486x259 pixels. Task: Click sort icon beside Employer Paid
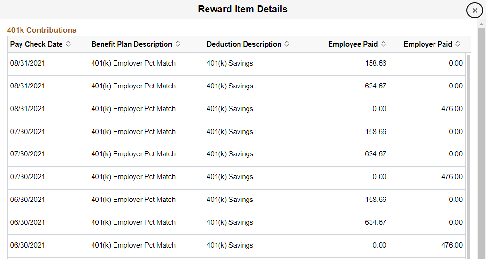point(458,44)
